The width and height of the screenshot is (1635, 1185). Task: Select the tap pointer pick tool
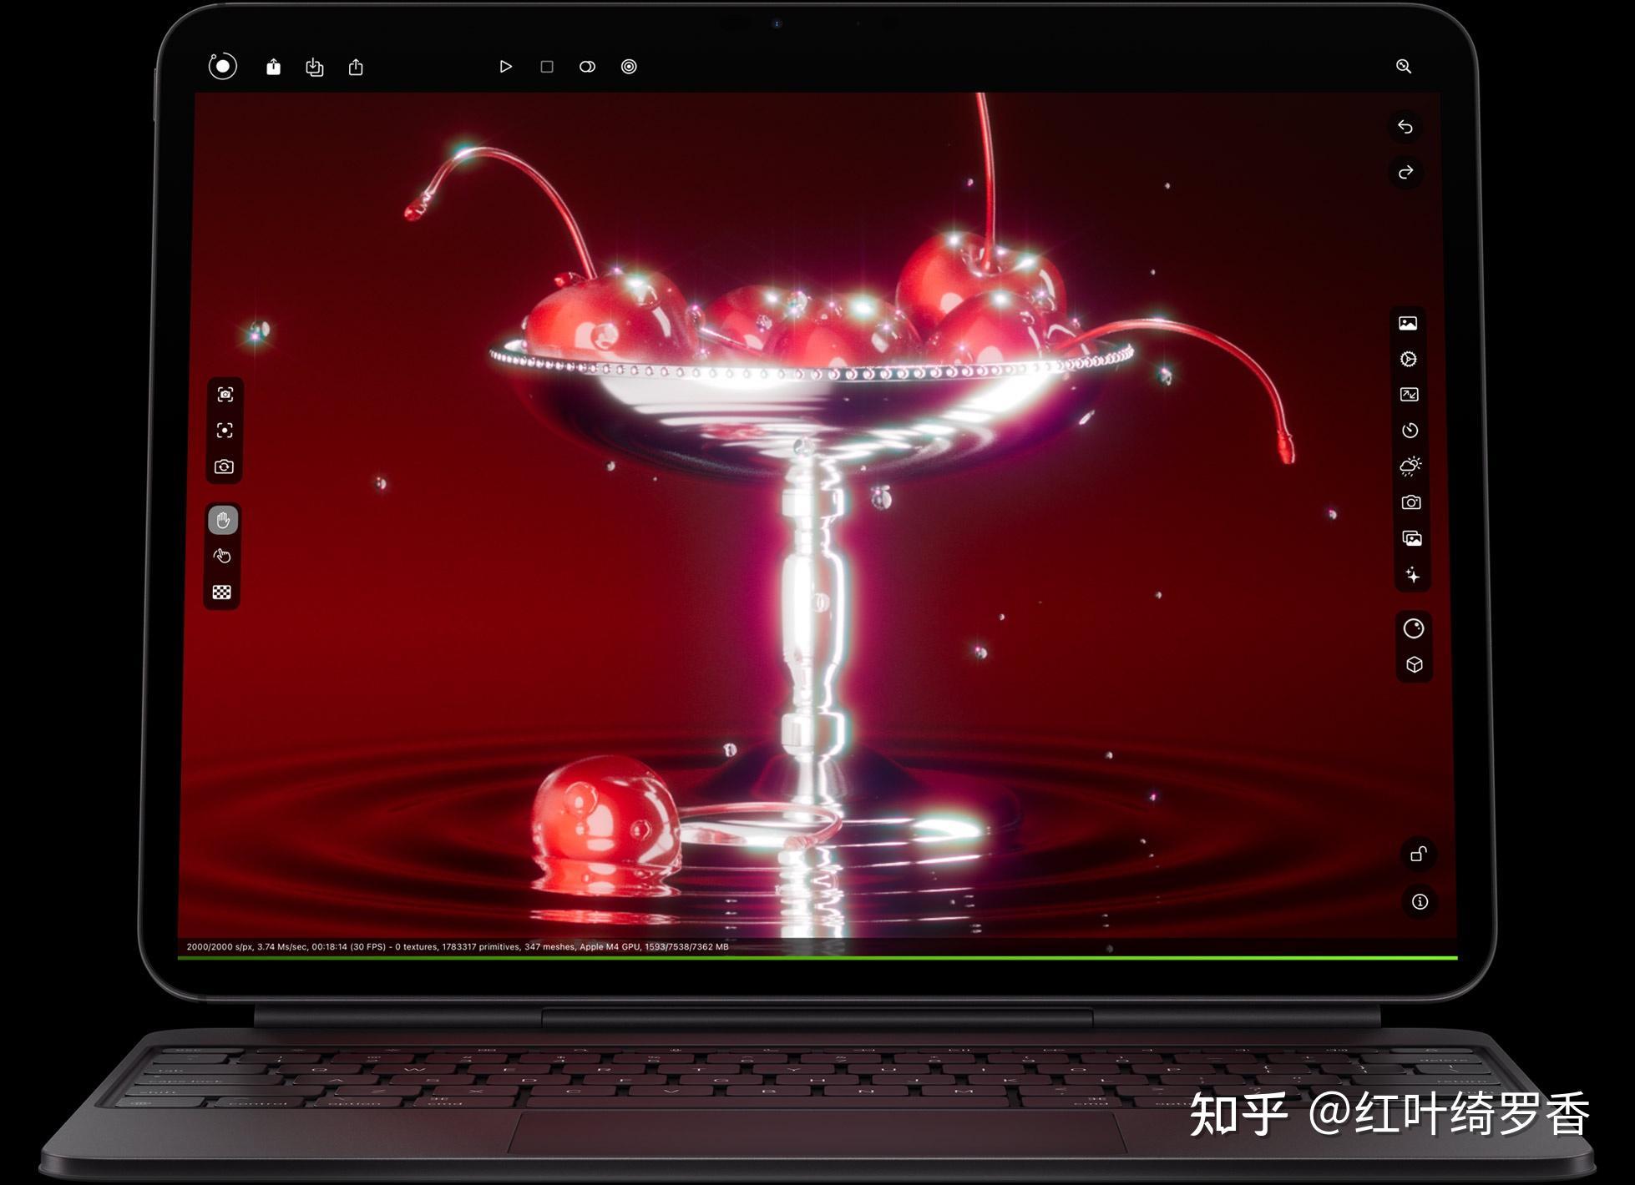[222, 556]
